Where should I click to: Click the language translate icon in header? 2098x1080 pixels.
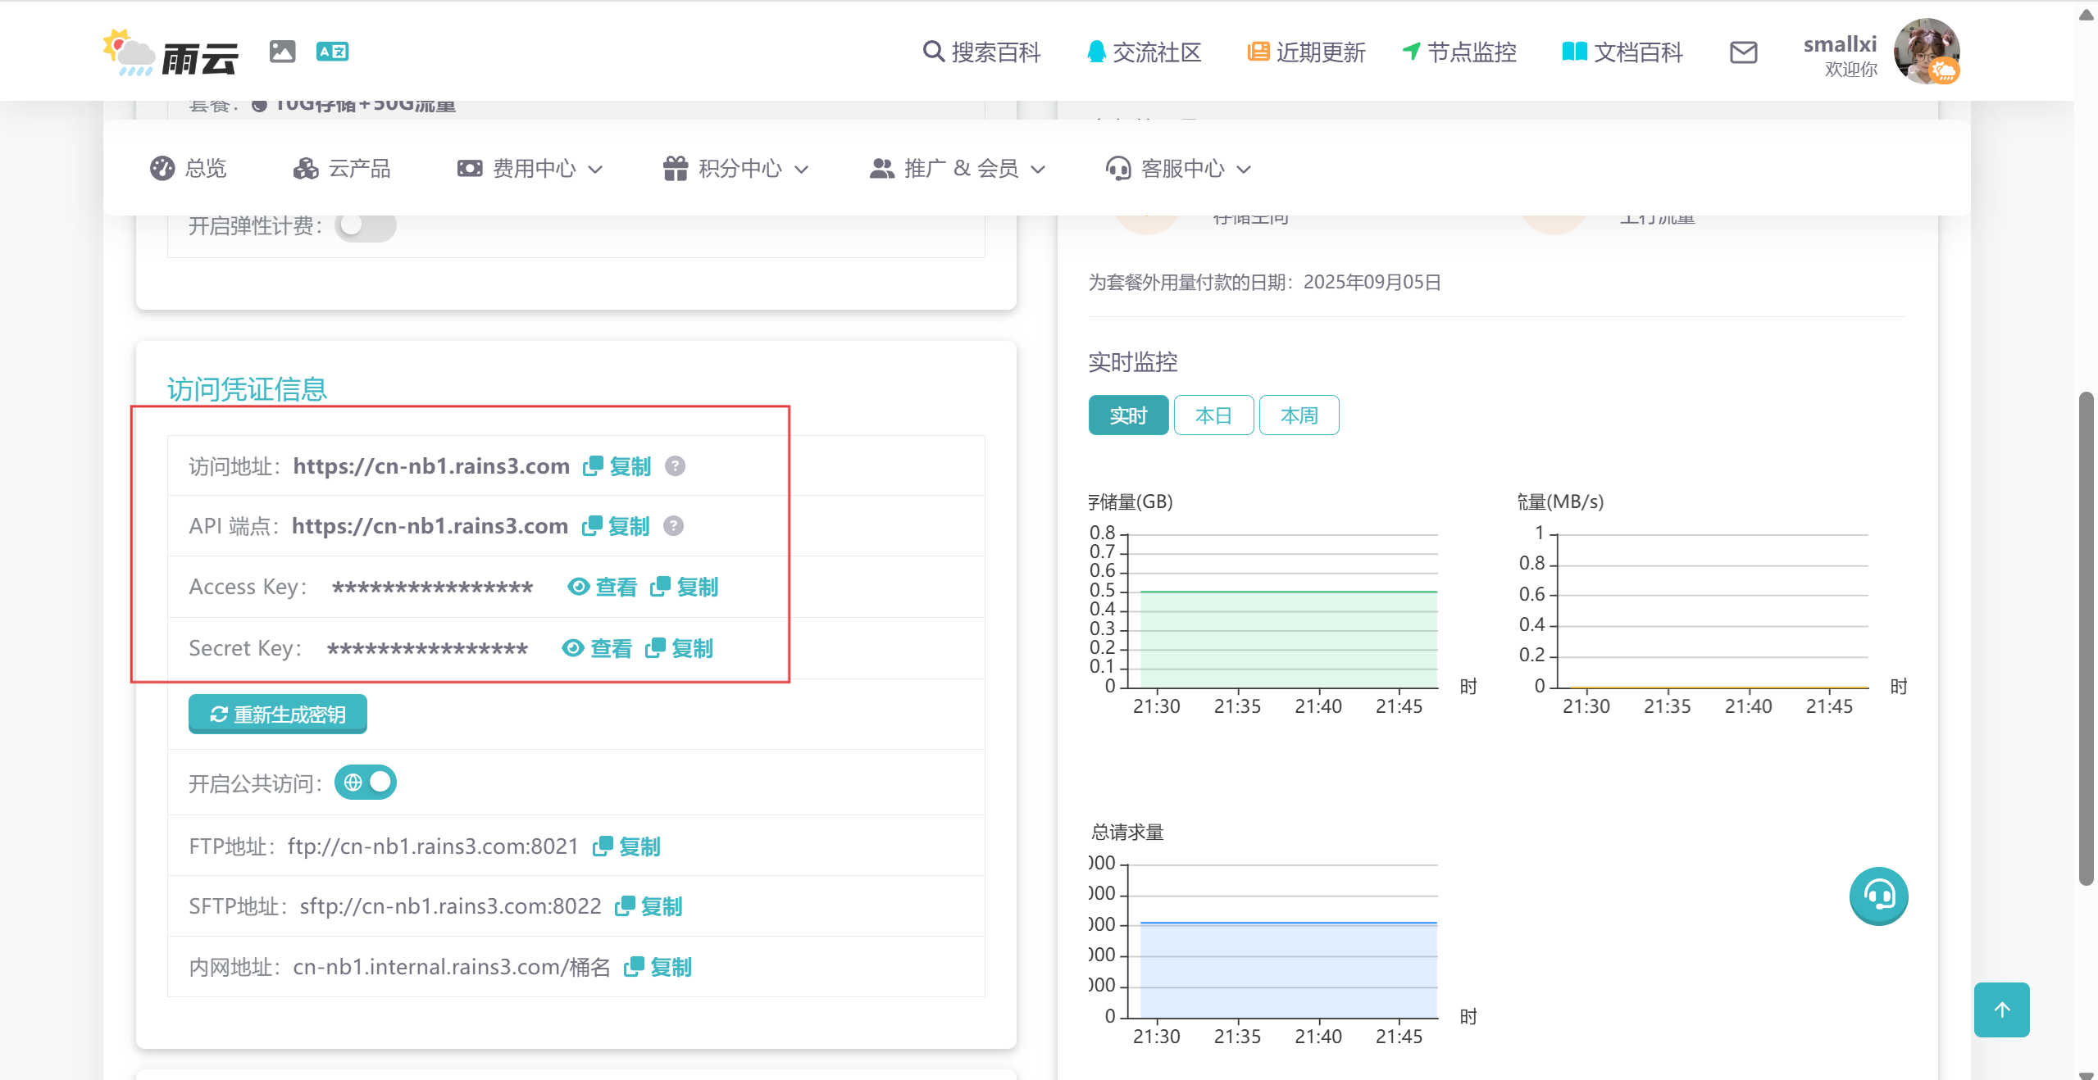pos(332,52)
